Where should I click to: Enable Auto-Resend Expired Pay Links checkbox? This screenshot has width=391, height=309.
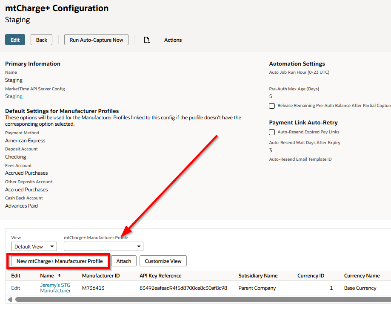pyautogui.click(x=272, y=132)
